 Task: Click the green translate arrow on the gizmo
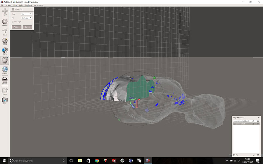click(134, 99)
